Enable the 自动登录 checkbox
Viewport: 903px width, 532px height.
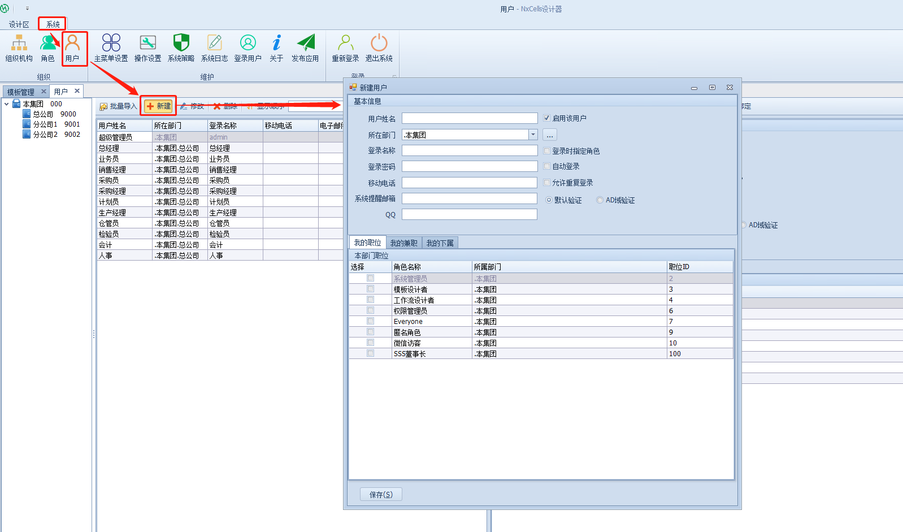point(546,166)
